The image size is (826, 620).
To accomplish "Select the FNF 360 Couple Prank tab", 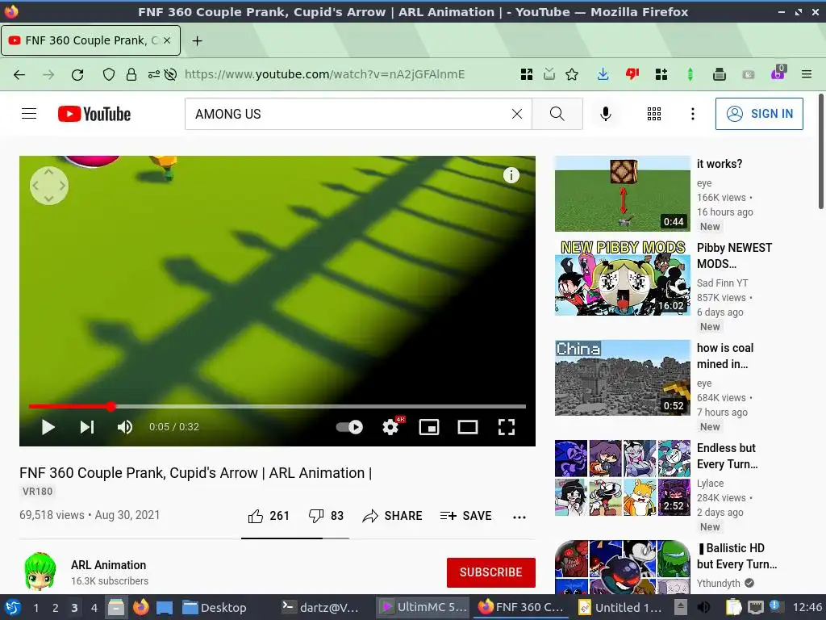I will (90, 40).
